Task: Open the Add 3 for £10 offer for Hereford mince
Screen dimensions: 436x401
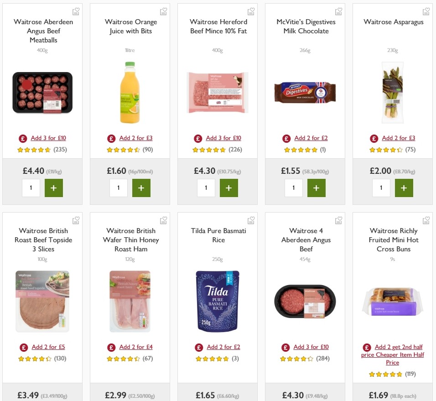Action: pos(223,138)
